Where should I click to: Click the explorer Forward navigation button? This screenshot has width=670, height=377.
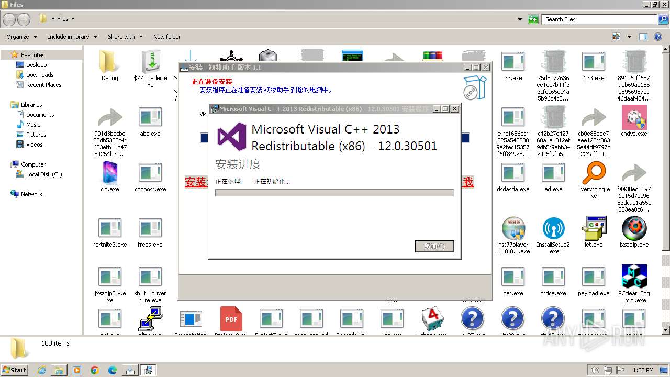pos(24,19)
